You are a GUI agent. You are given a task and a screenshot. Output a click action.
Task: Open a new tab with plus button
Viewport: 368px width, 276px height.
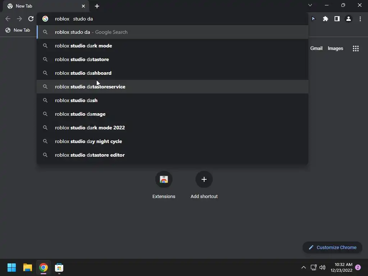click(97, 6)
